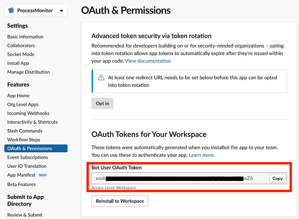Image resolution: width=299 pixels, height=219 pixels.
Task: Go to User ID Translation
Action: 27,166
